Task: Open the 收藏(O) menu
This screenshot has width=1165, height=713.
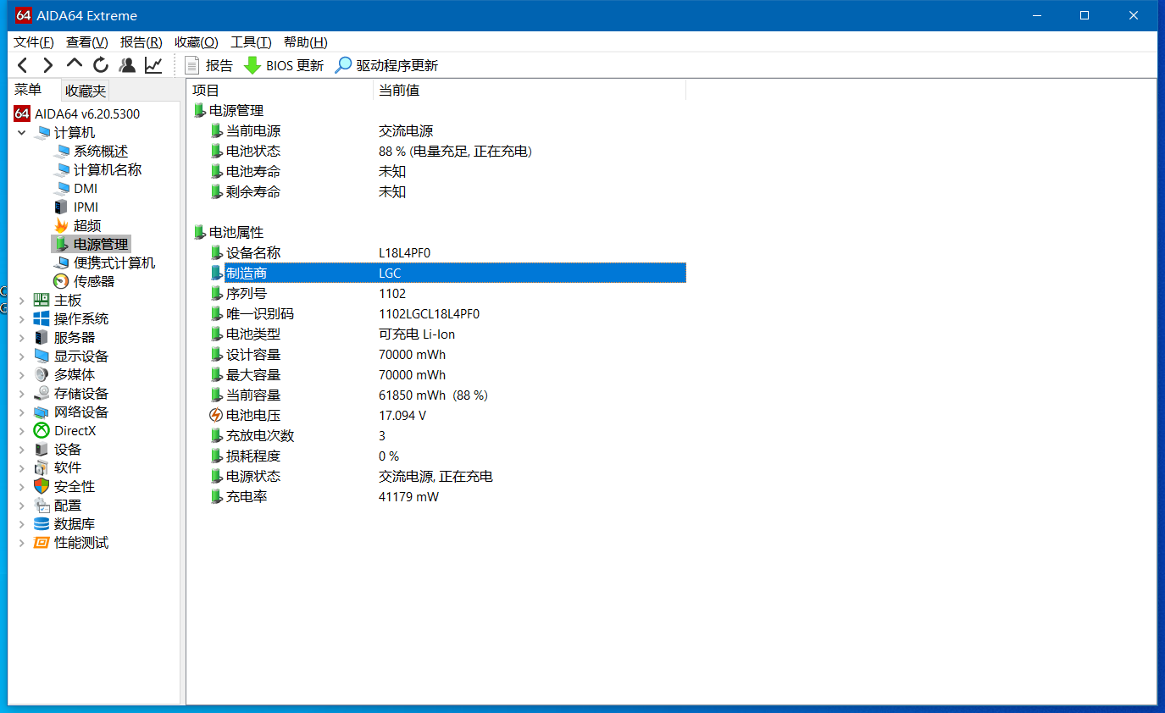Action: point(197,41)
